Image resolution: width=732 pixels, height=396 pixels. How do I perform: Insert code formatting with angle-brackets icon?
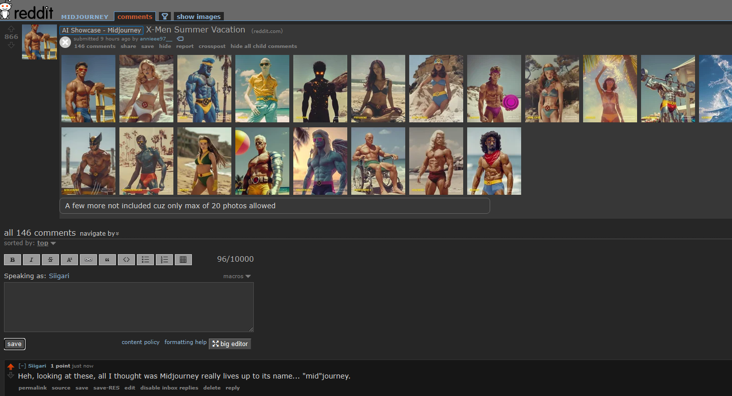tap(126, 260)
